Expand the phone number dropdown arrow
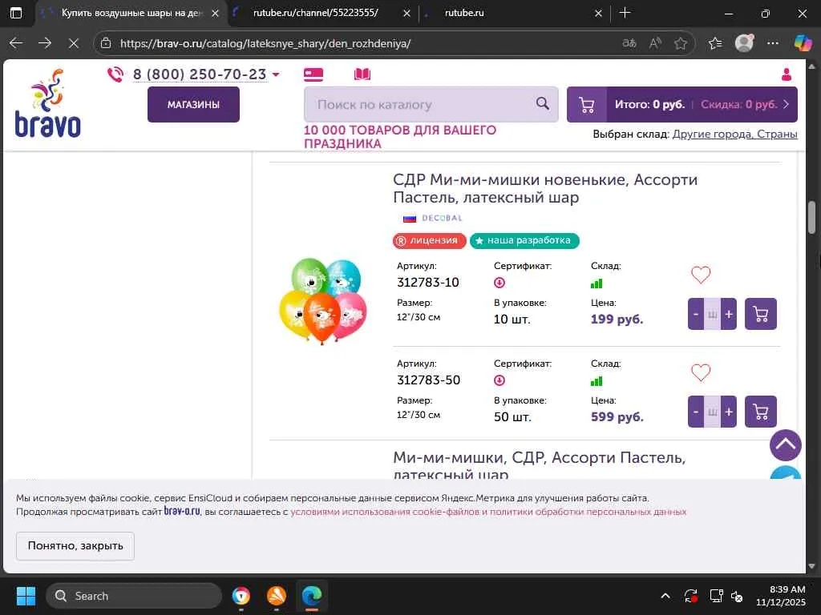This screenshot has width=821, height=615. click(276, 74)
